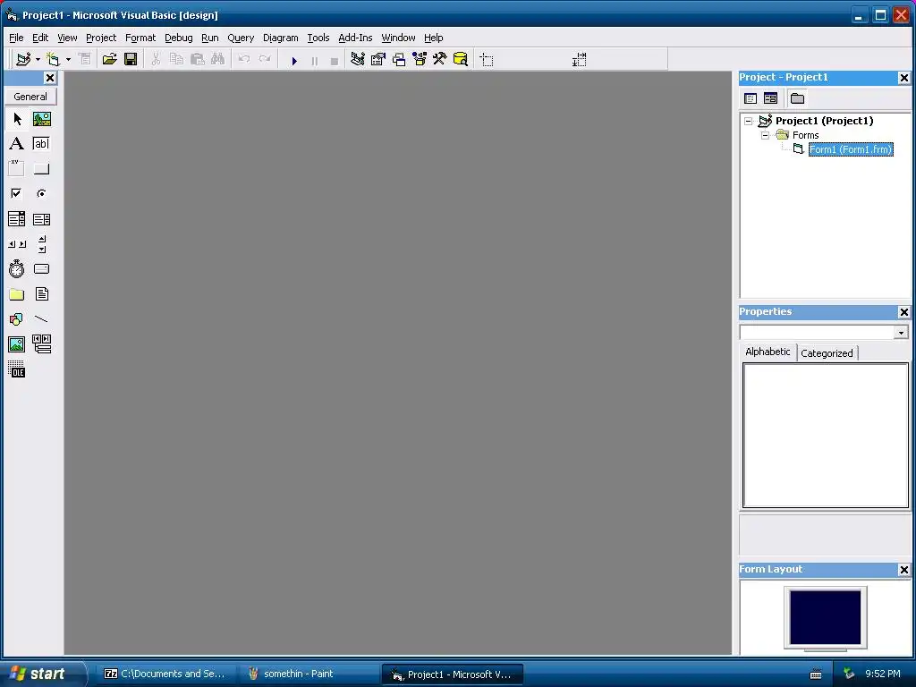Open Add Project dropdown arrow
916x687 pixels.
point(38,60)
